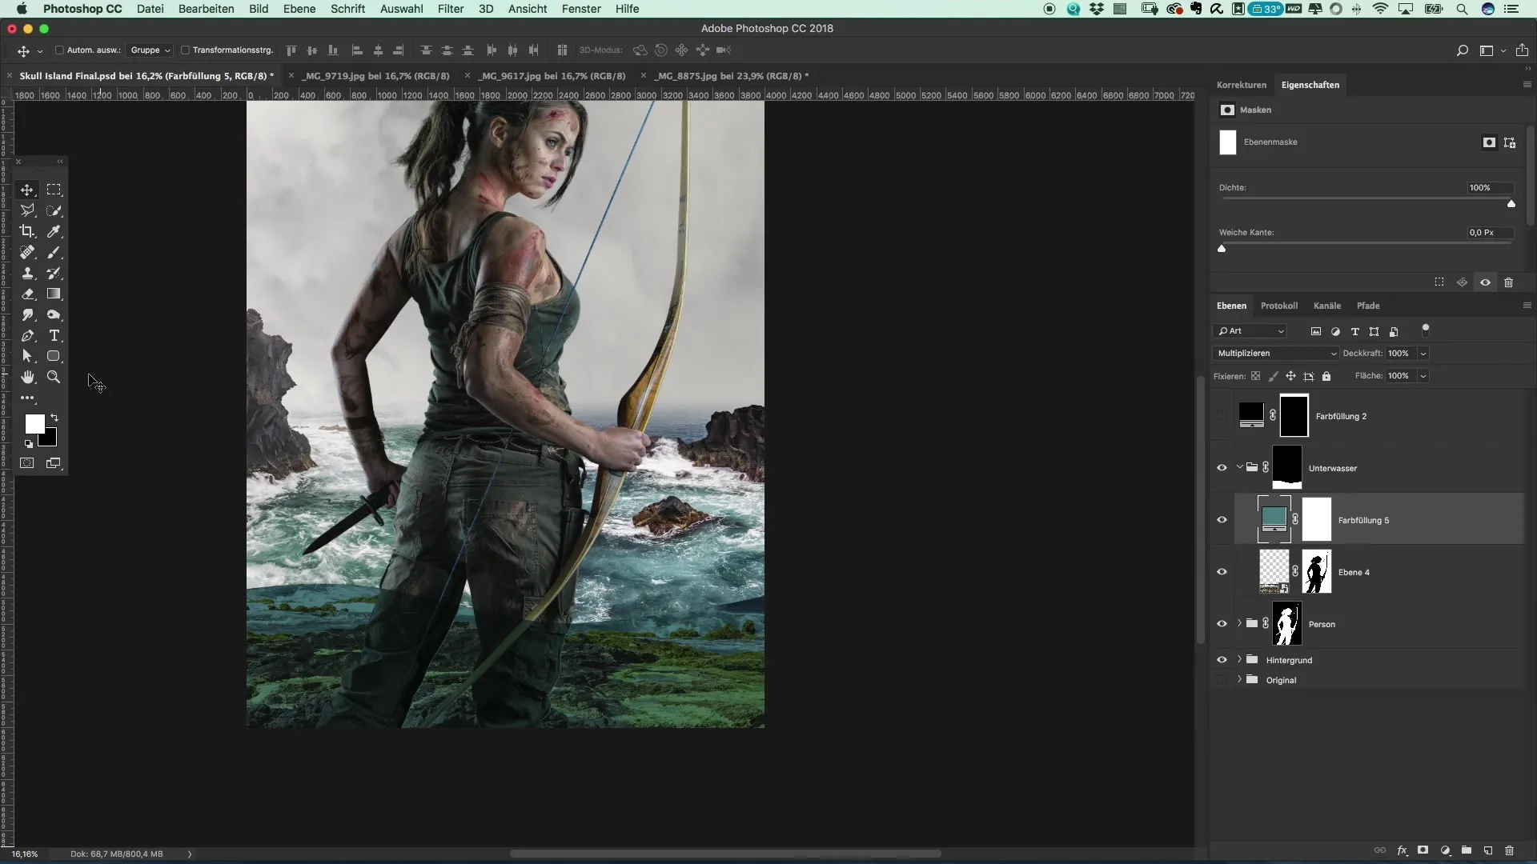
Task: Swap foreground and background colors
Action: point(54,418)
